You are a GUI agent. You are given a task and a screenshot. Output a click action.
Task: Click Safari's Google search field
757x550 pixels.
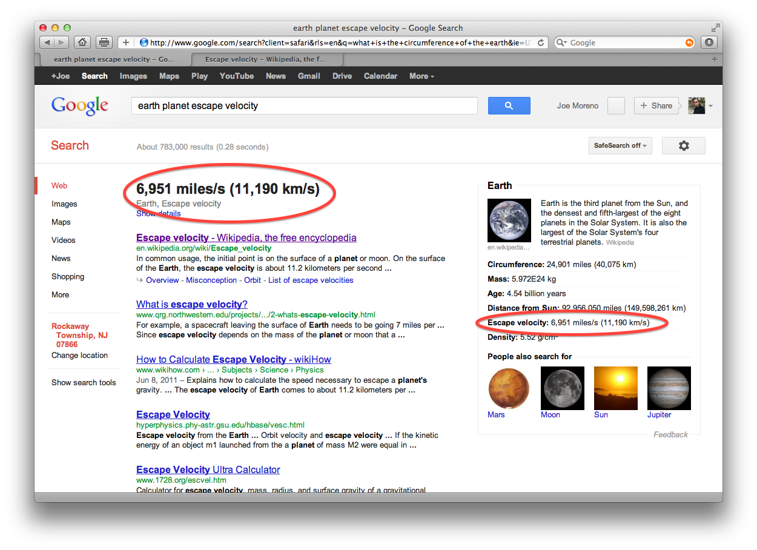(x=625, y=42)
